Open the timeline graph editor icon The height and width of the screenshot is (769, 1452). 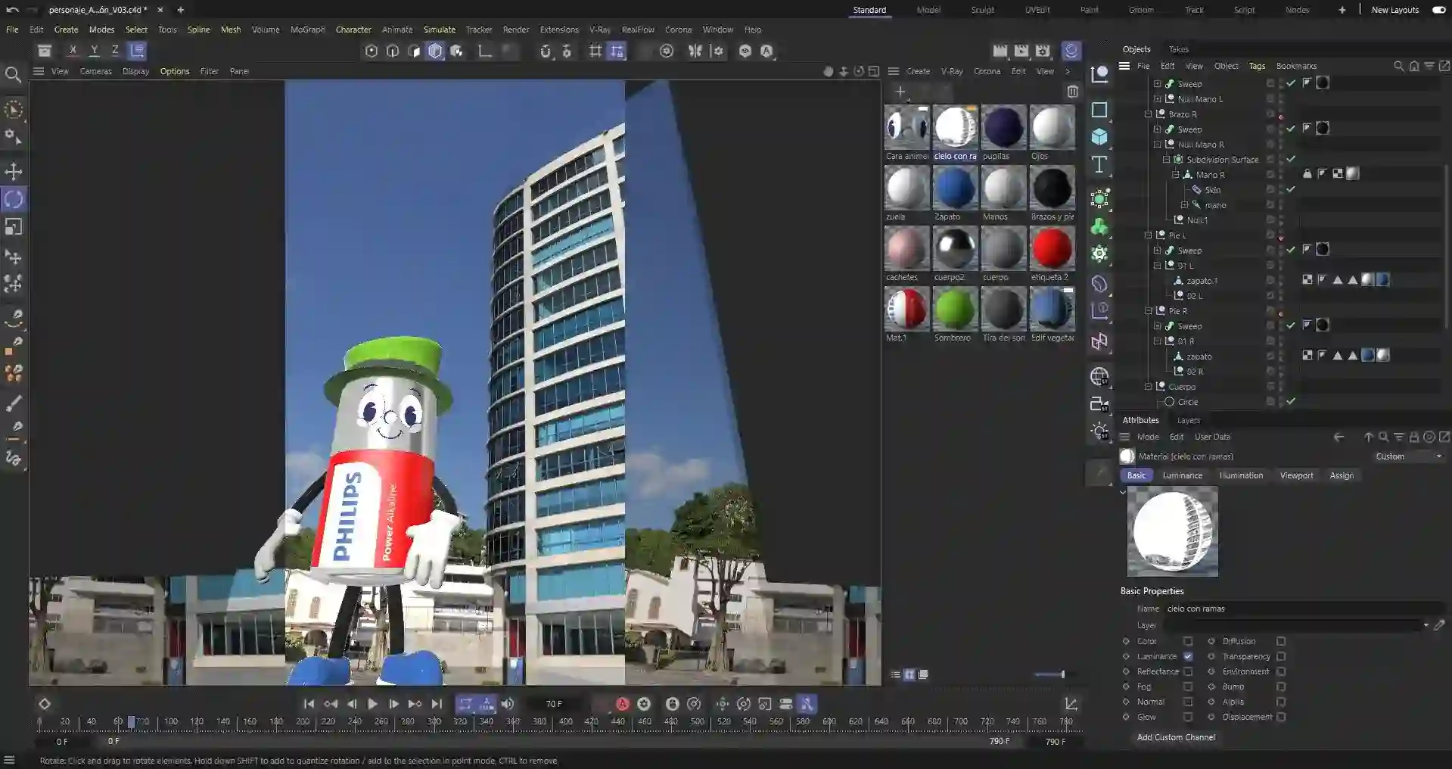tap(1071, 704)
